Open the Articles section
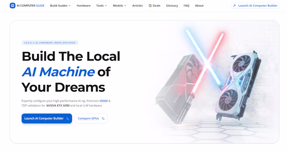This screenshot has width=287, height=153. 137,6
